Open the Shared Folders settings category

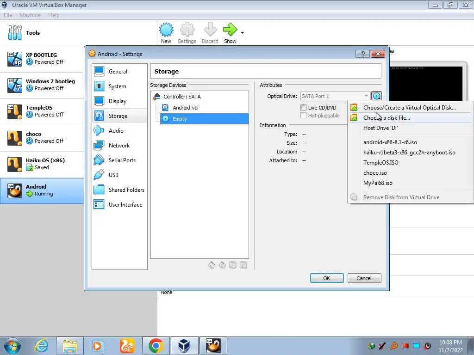tap(120, 190)
